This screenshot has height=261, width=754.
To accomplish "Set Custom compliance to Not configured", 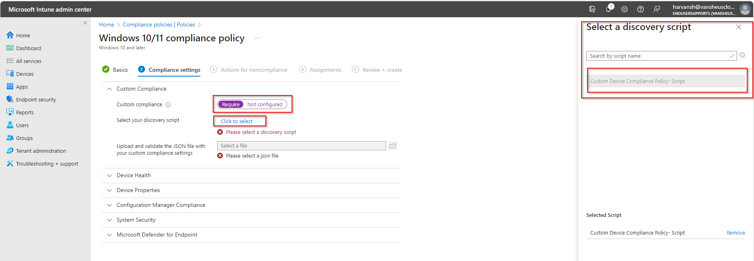I will (x=265, y=104).
